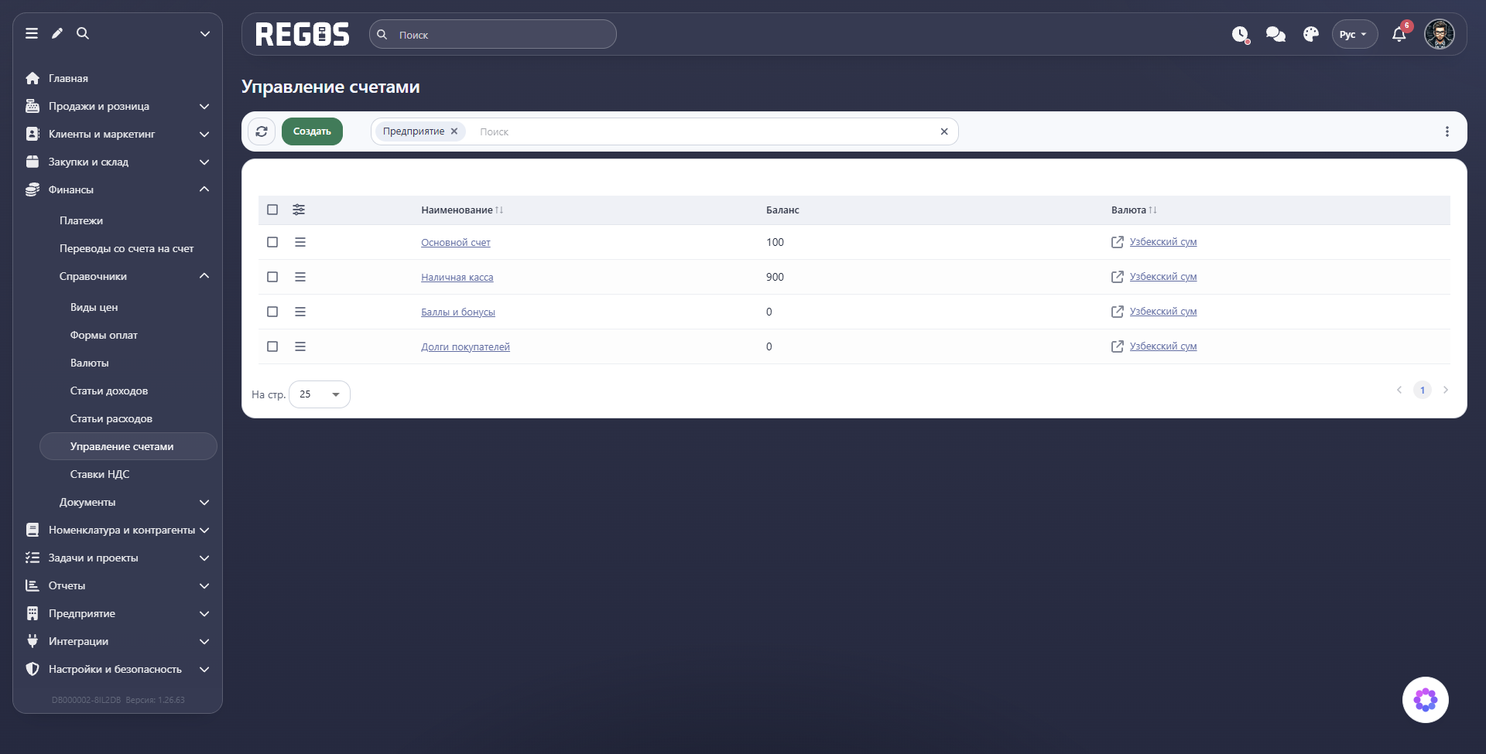Click the refresh icon beside Создать
This screenshot has height=754, width=1486.
pyautogui.click(x=262, y=131)
